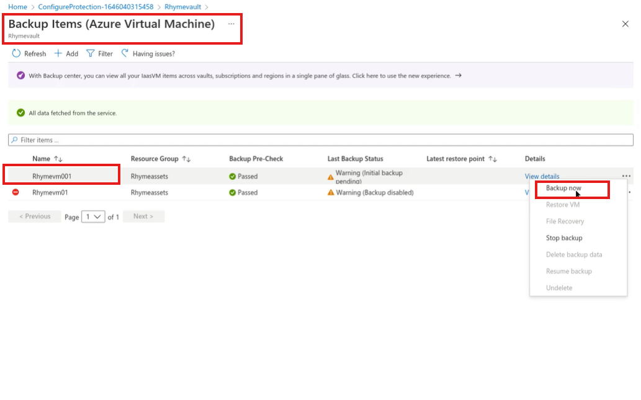641x400 pixels.
Task: Click Having issues? help option
Action: [148, 53]
